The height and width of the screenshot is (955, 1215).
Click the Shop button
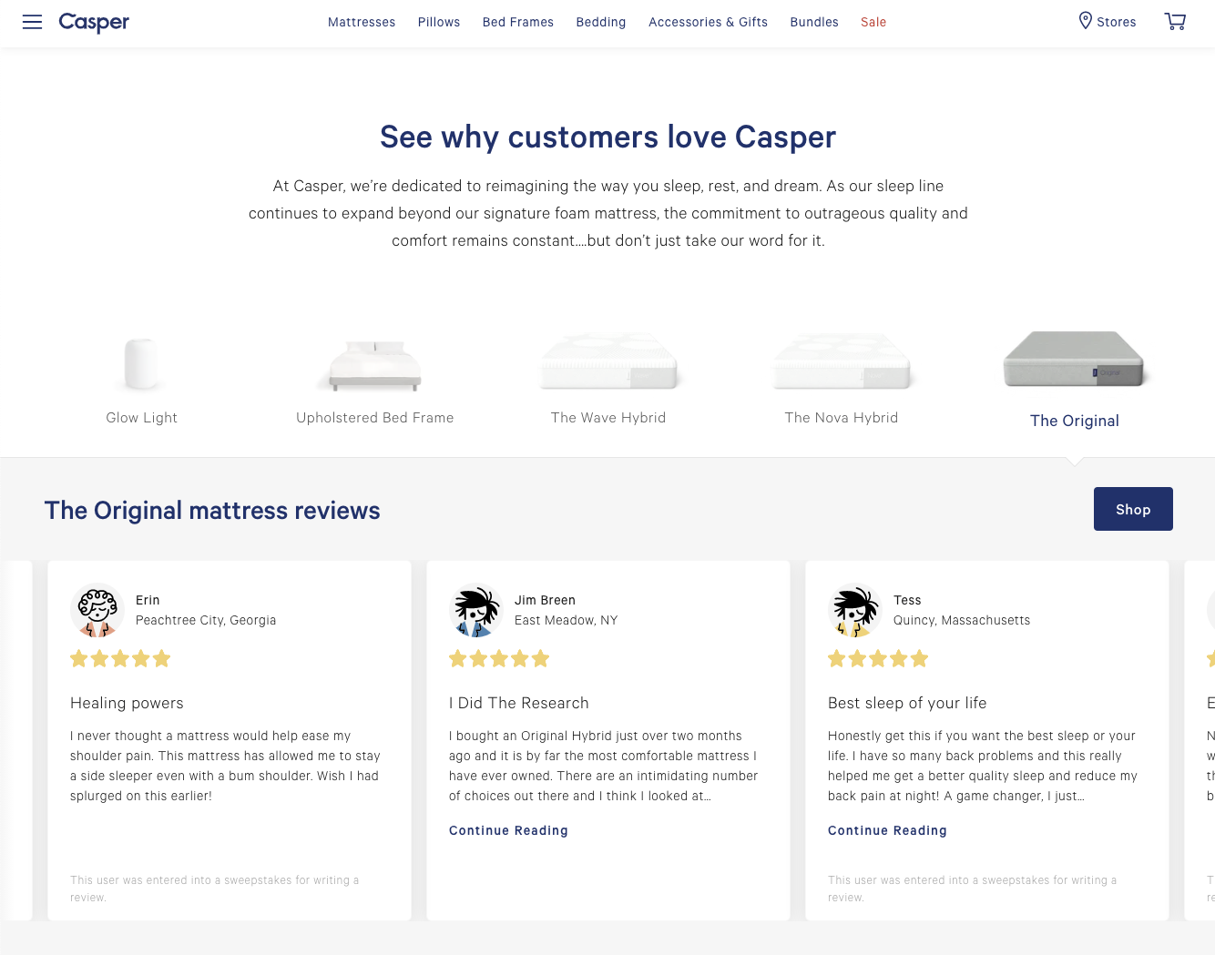1133,509
